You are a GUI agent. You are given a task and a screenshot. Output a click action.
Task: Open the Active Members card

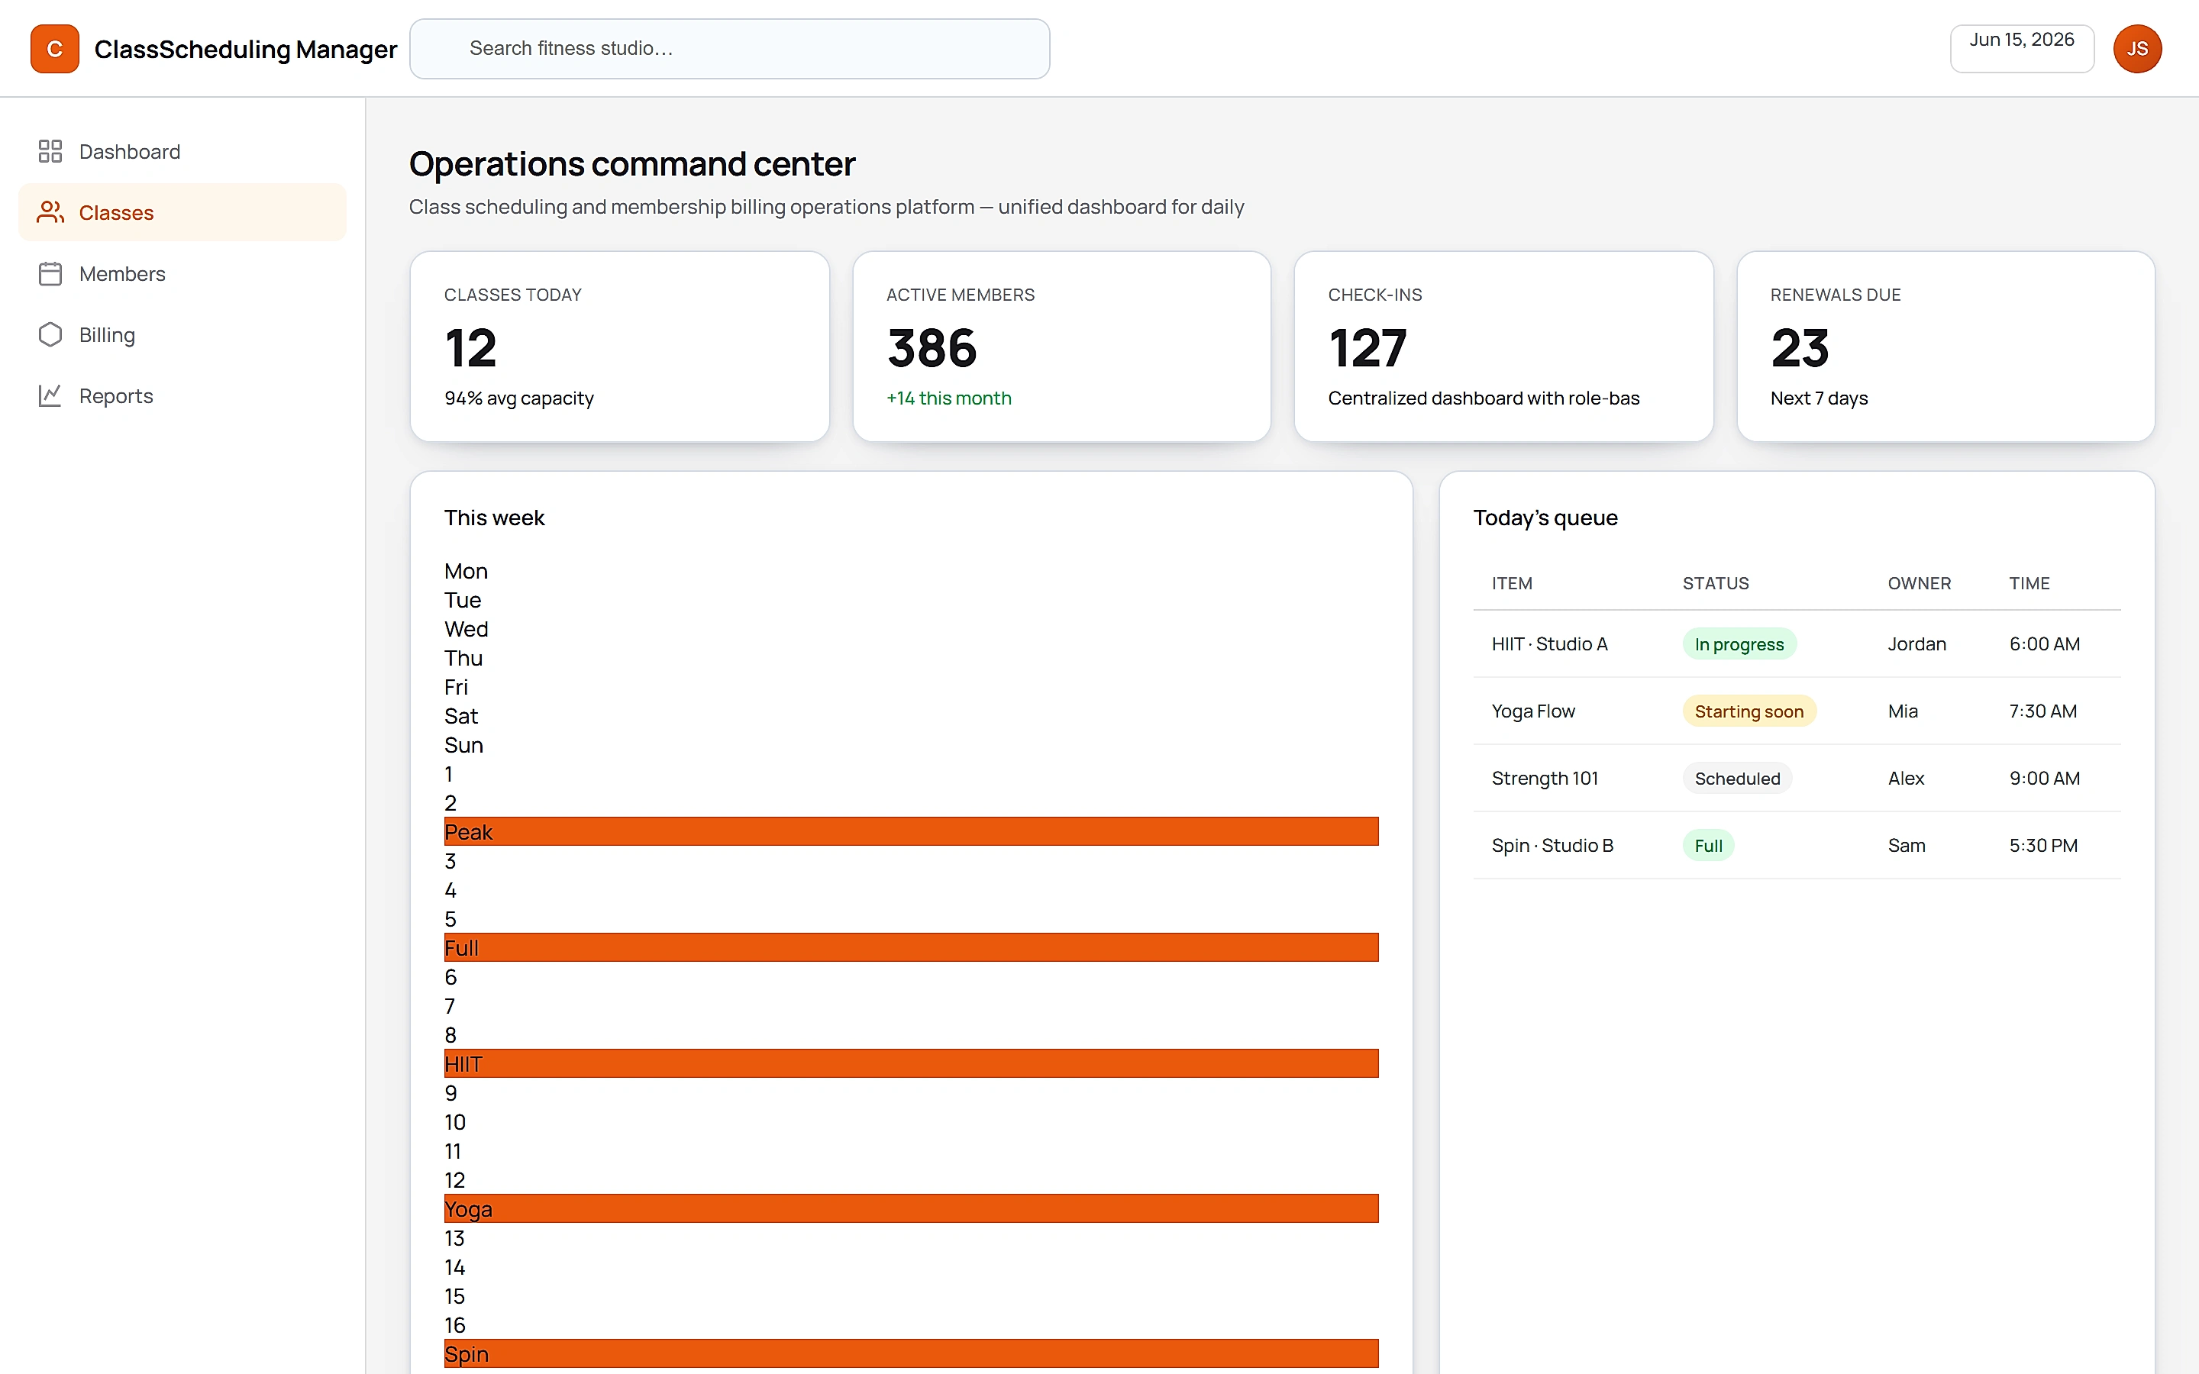(x=1061, y=347)
